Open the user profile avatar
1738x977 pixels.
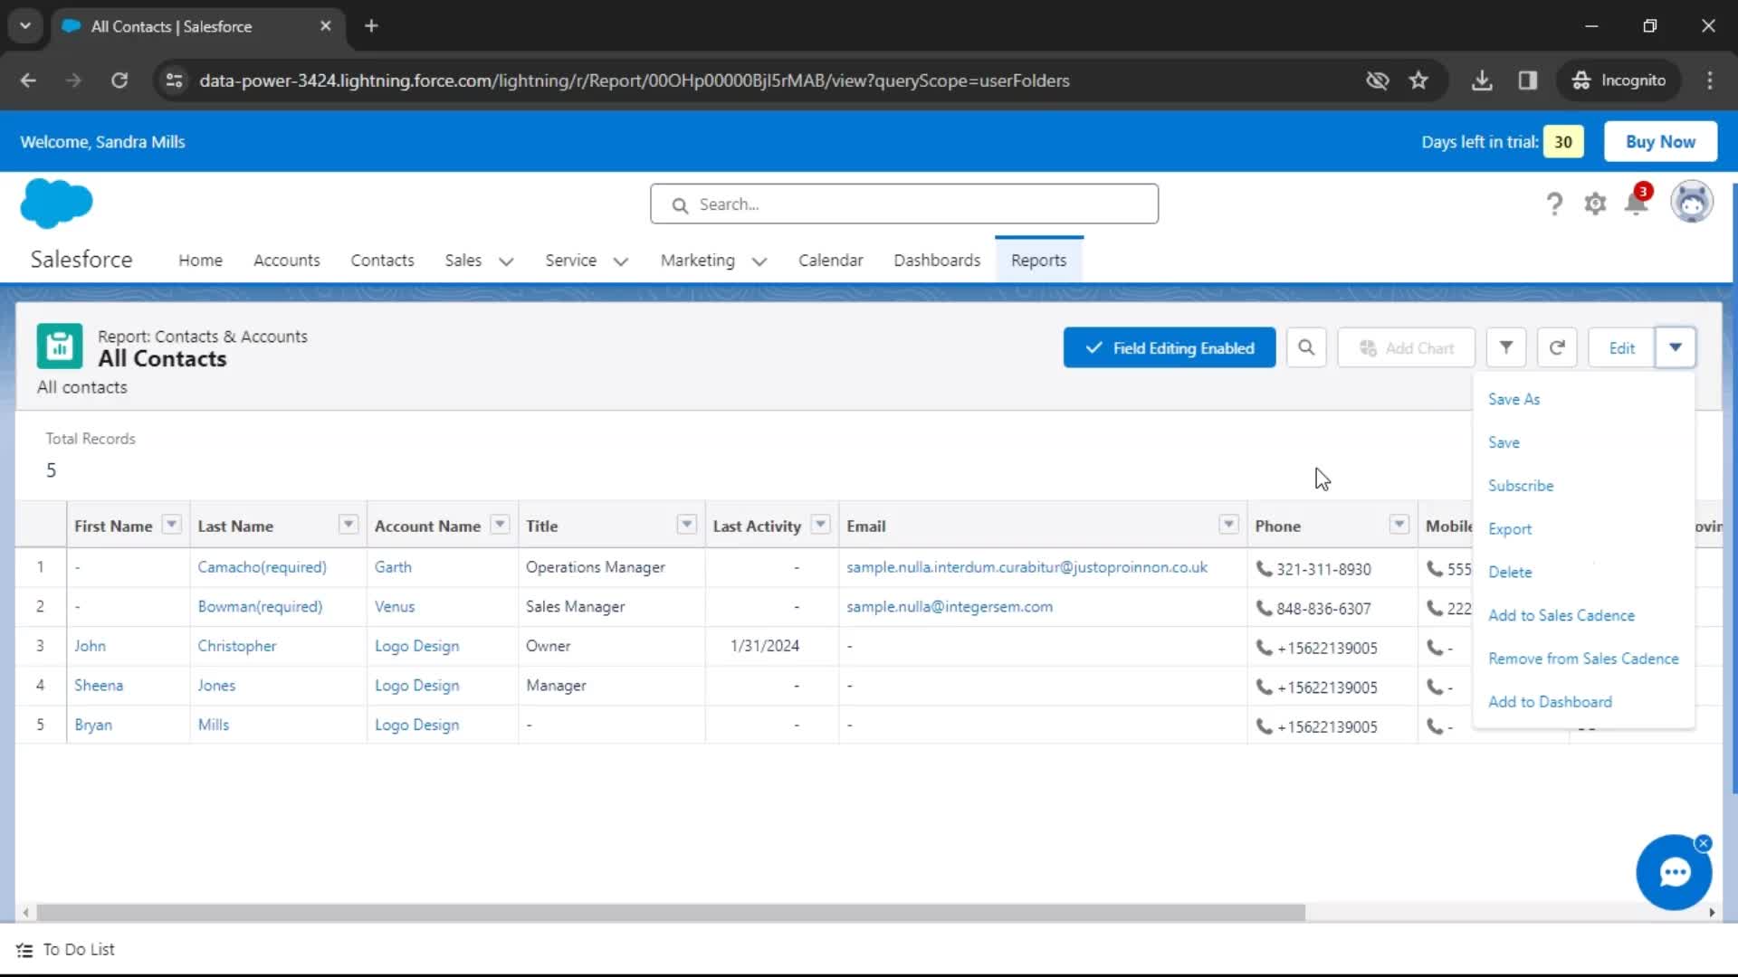coord(1691,202)
